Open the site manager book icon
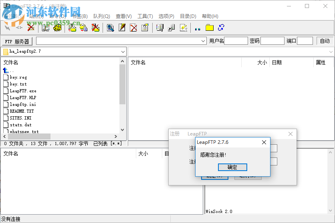Screen dimensions: 335x223 [45, 28]
